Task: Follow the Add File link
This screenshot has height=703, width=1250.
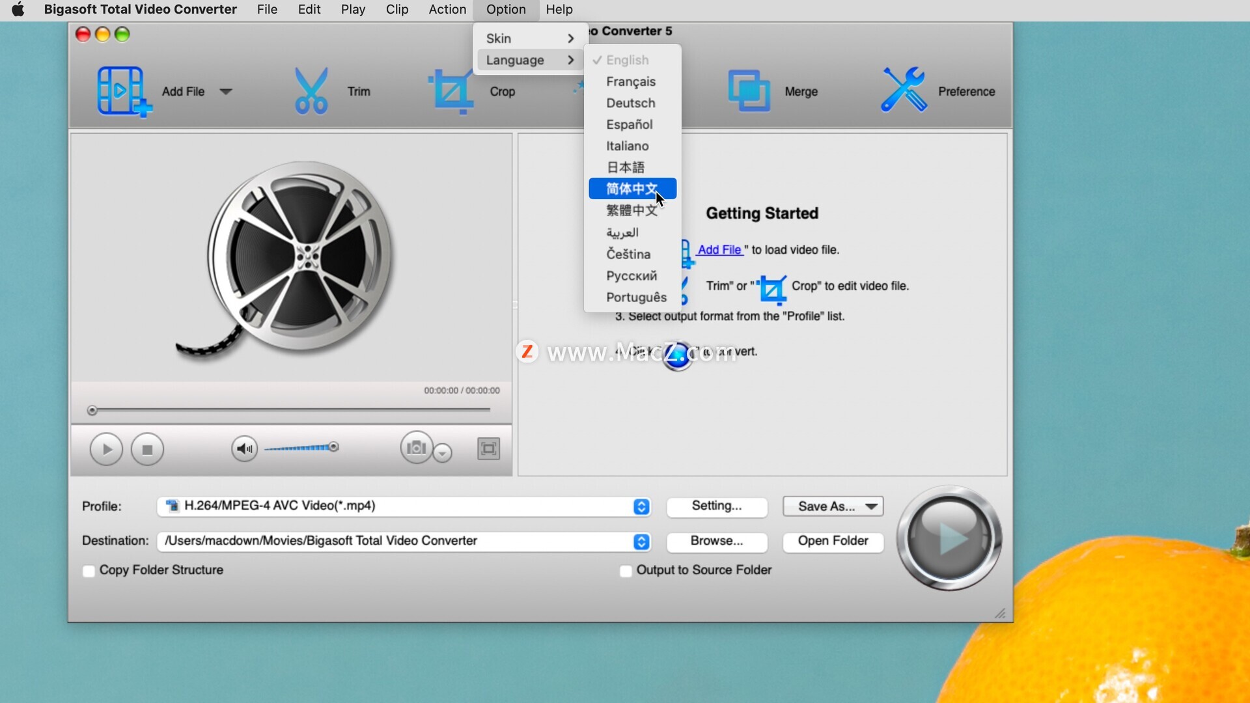Action: point(719,250)
